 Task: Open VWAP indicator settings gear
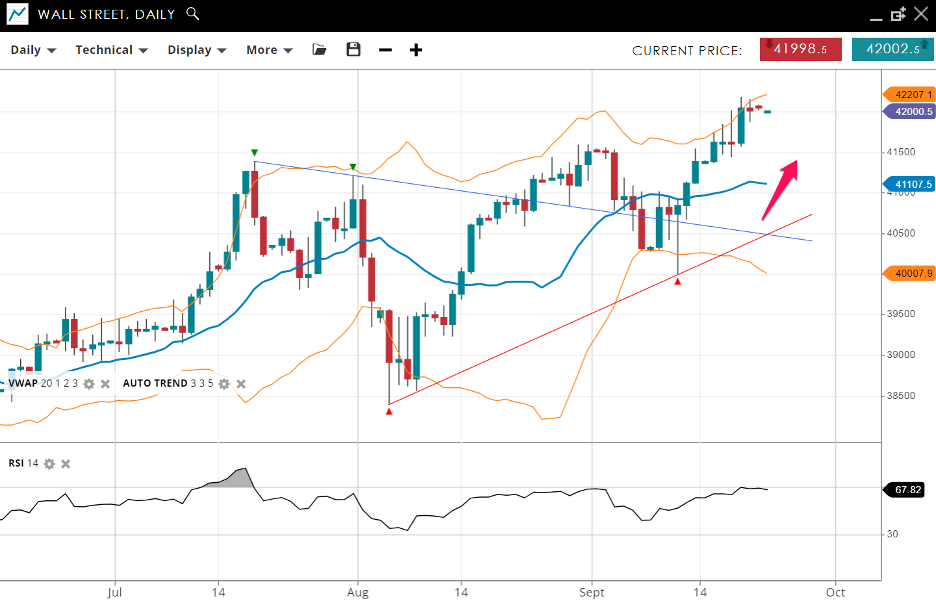pos(89,384)
